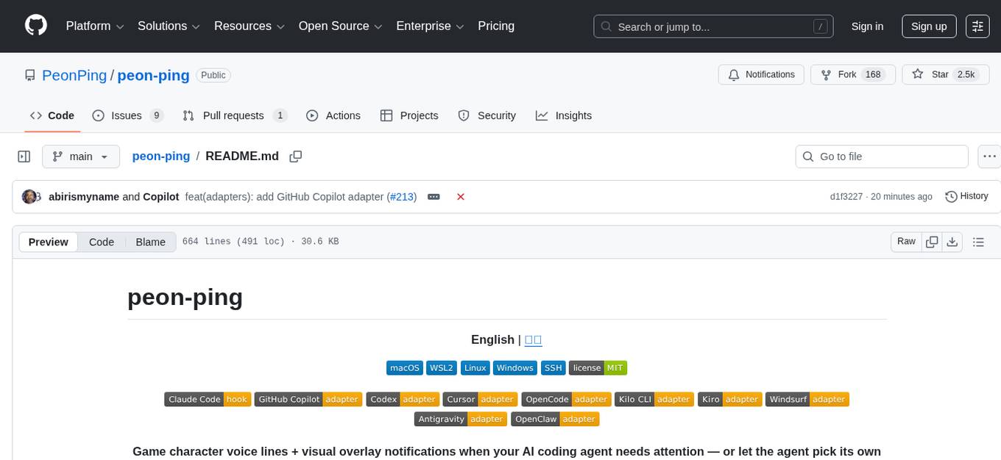Image resolution: width=1001 pixels, height=460 pixels.
Task: Open the Issues tab
Action: pos(127,115)
